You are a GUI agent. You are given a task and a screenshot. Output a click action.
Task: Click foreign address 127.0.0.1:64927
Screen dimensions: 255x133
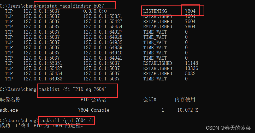click(x=103, y=32)
